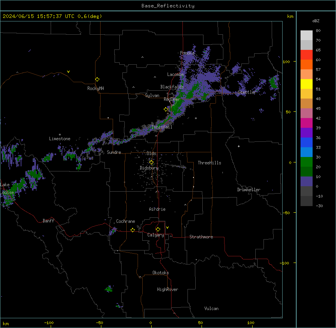Image resolution: width=336 pixels, height=328 pixels.
Task: Click the yellow diamond marker between Olds and Didsbury
Action: pos(151,162)
